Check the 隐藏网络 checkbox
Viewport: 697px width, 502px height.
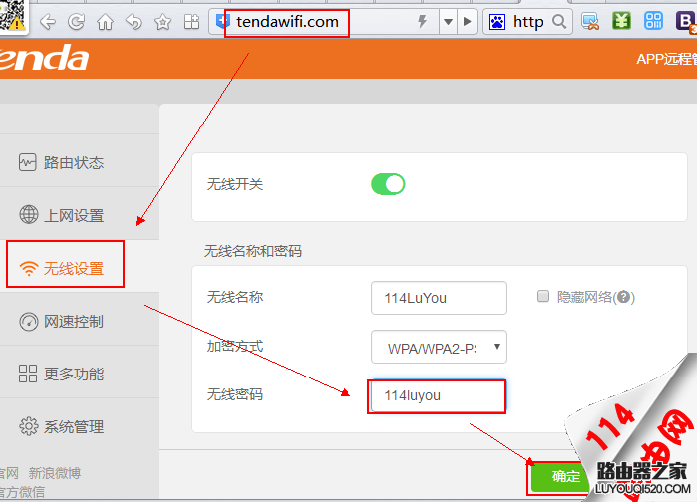(x=543, y=296)
